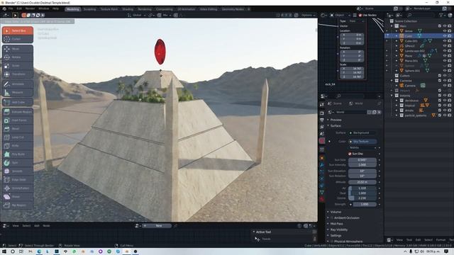Switch to the Sculpting workspace tab
Screen dimensions: 454x255
pos(89,9)
